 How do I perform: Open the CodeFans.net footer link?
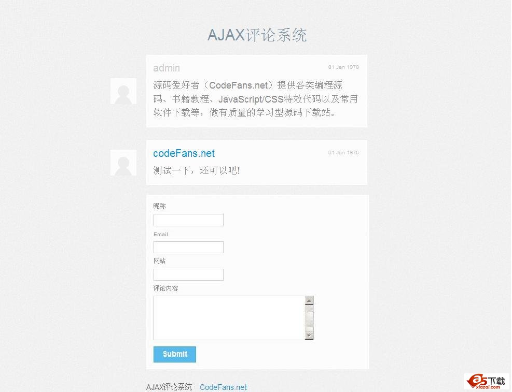pos(224,387)
